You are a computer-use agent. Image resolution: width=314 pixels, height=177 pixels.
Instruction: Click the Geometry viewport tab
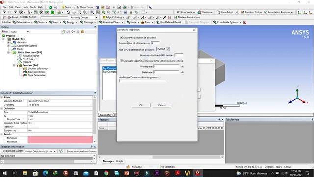tap(106, 115)
